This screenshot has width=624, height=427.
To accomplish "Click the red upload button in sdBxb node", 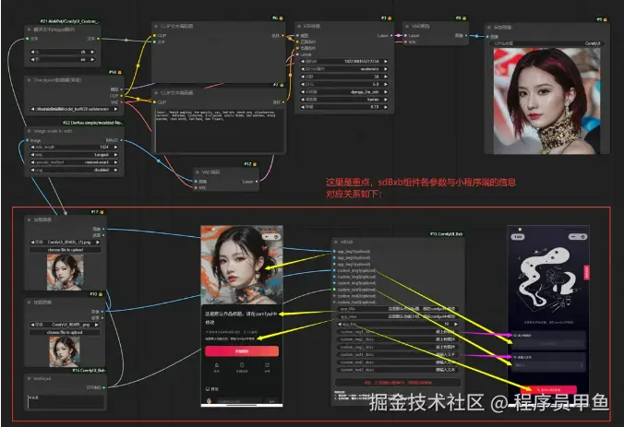I will click(397, 383).
